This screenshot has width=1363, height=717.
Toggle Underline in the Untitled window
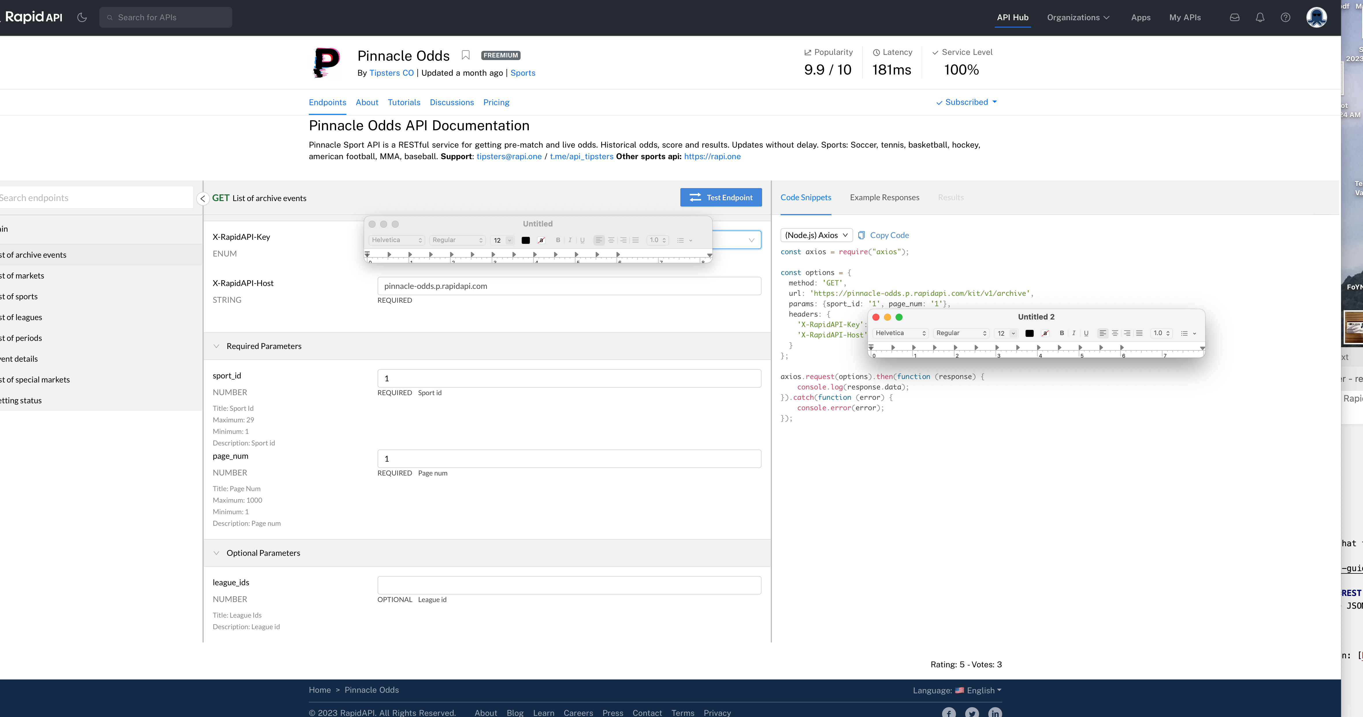tap(582, 240)
